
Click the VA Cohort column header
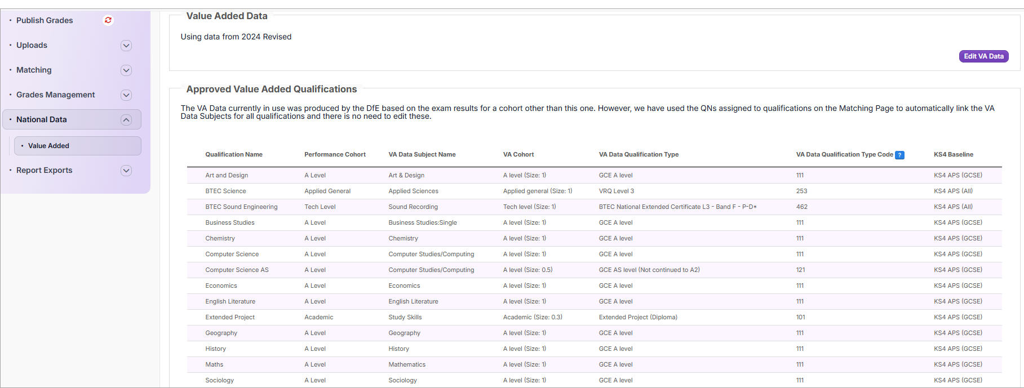[x=518, y=154]
